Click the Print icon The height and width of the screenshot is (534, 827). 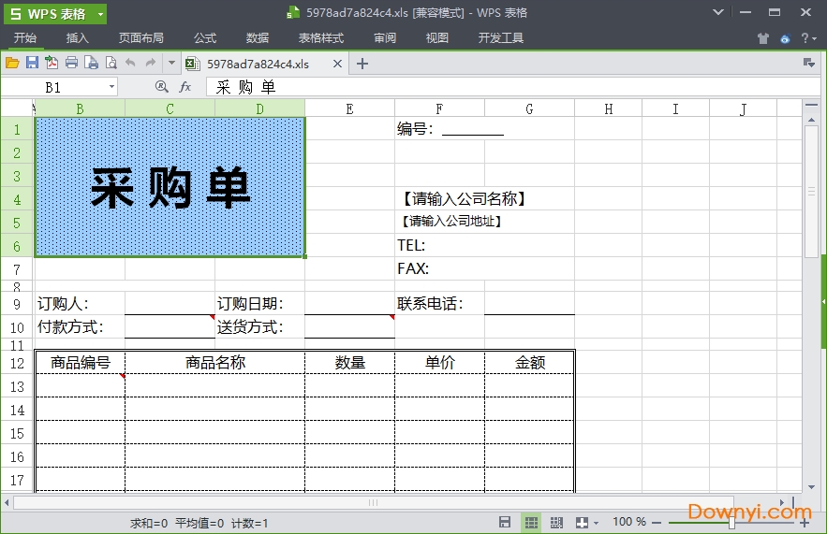pos(72,63)
